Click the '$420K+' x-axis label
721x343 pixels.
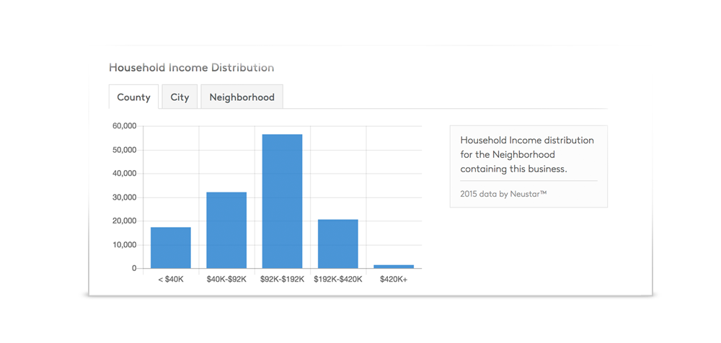click(394, 279)
